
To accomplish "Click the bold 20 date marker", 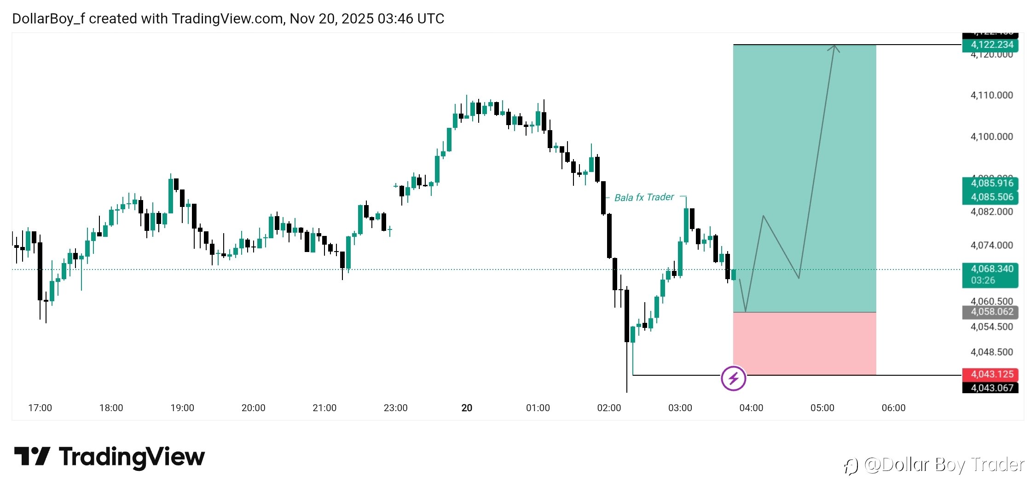I will tap(467, 408).
